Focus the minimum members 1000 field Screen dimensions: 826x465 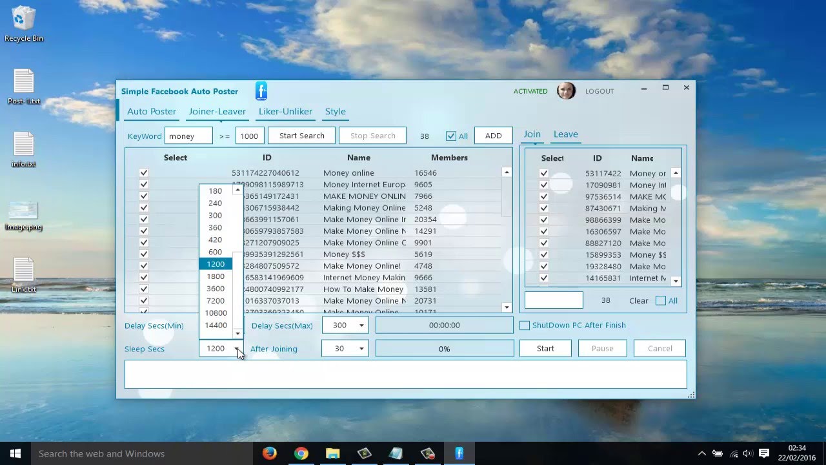[250, 136]
